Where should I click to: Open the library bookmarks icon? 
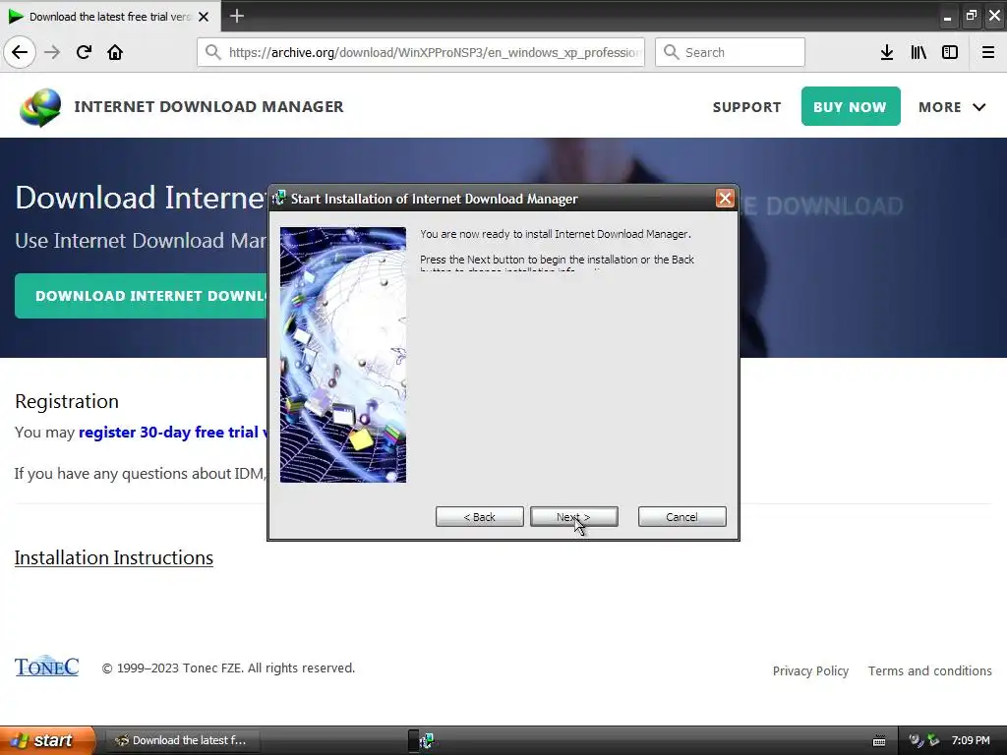(x=918, y=53)
